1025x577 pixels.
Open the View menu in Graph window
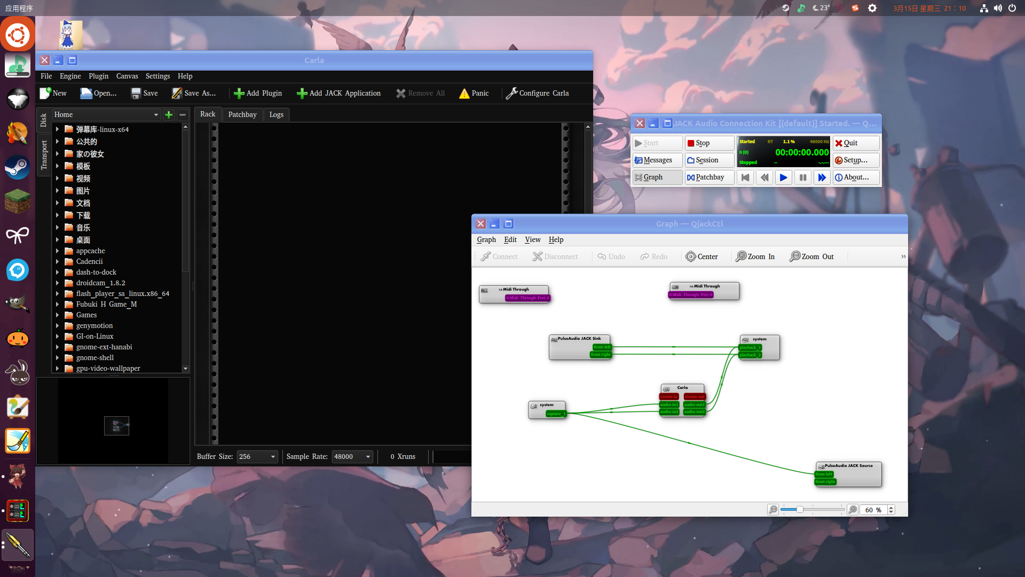(533, 240)
